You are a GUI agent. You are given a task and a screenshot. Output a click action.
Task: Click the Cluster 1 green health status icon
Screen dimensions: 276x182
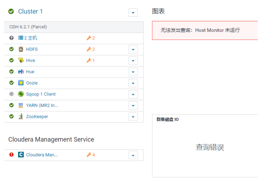[11, 11]
